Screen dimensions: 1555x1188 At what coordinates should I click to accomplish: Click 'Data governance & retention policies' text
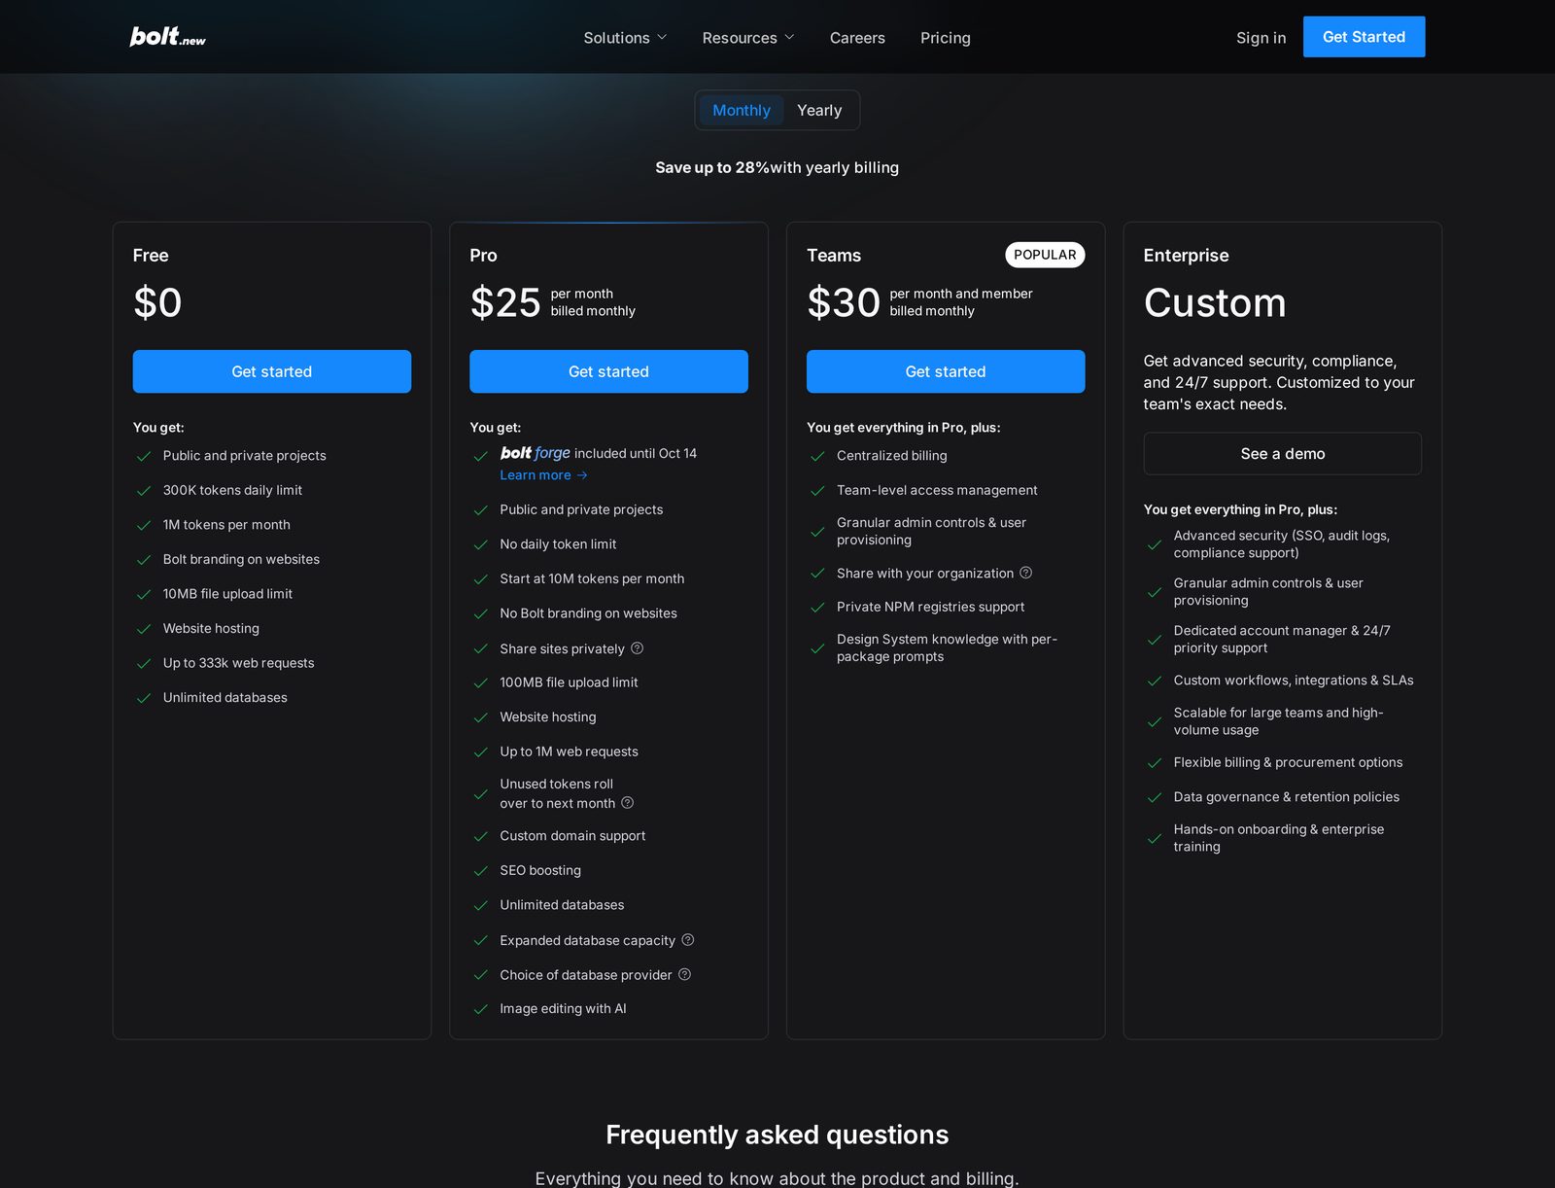1286,797
